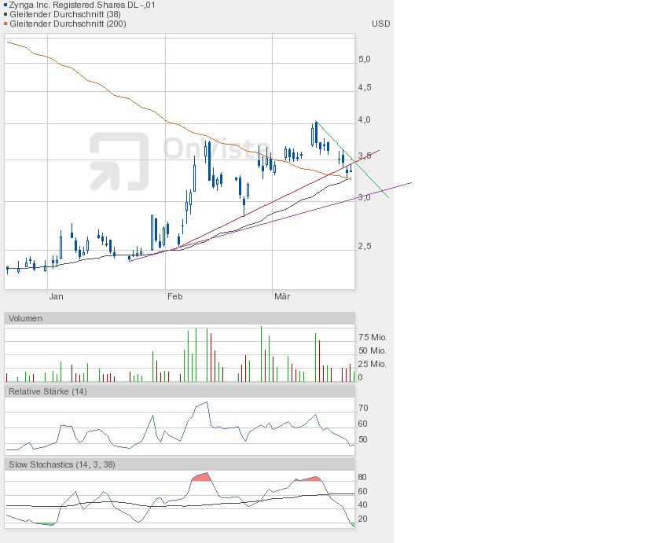
Task: Click the Slow Stochastics (14, 3, 38) header
Action: coord(61,464)
